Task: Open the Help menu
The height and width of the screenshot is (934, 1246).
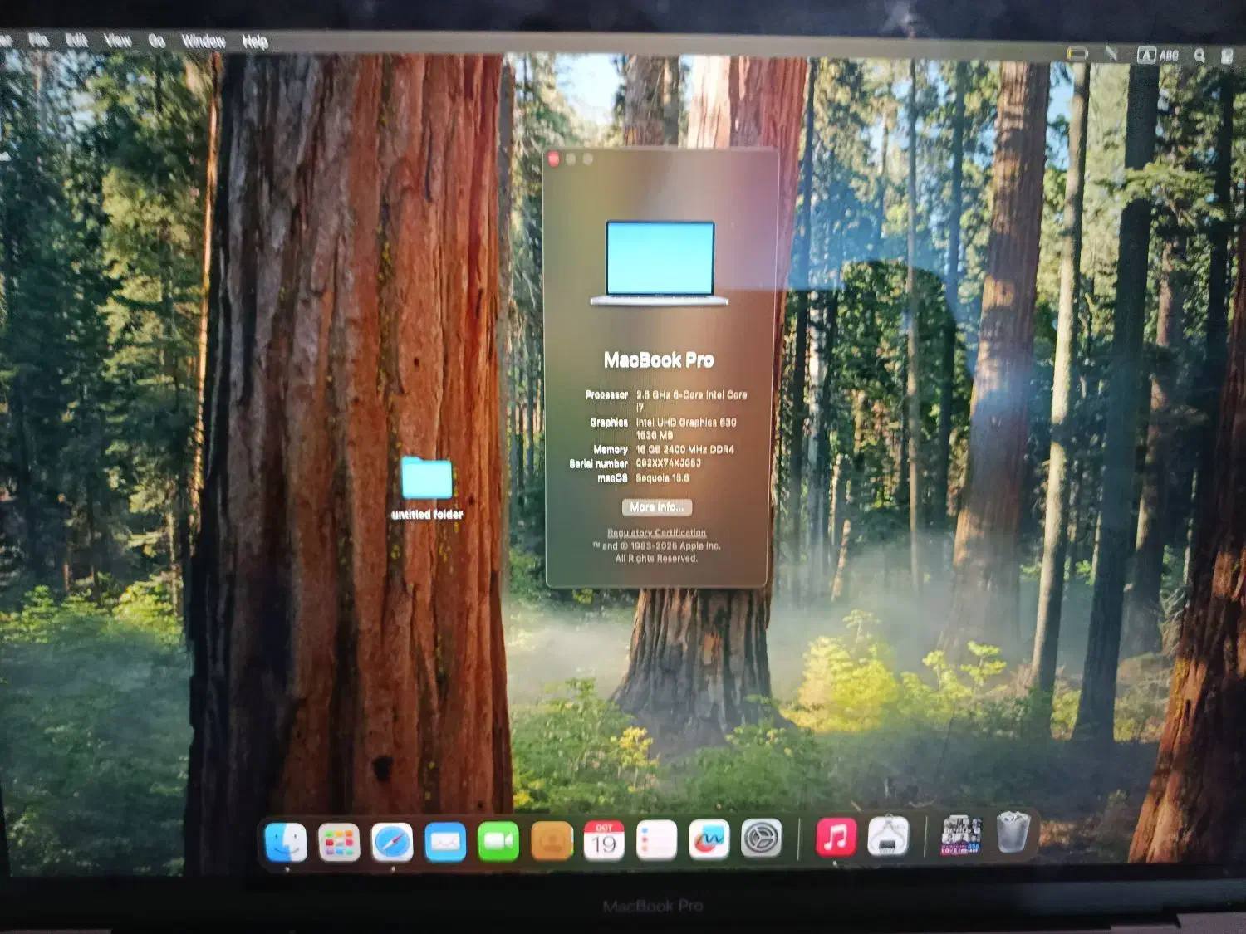Action: (x=255, y=42)
